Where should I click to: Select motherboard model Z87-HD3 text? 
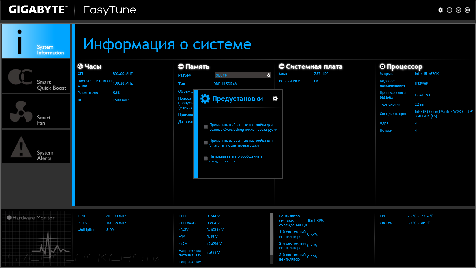(x=321, y=74)
